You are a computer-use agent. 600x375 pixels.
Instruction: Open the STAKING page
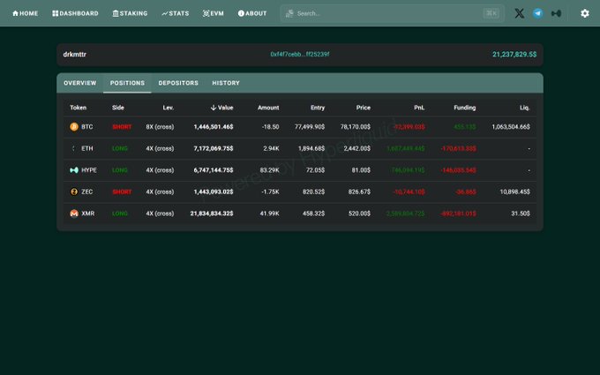pos(130,13)
